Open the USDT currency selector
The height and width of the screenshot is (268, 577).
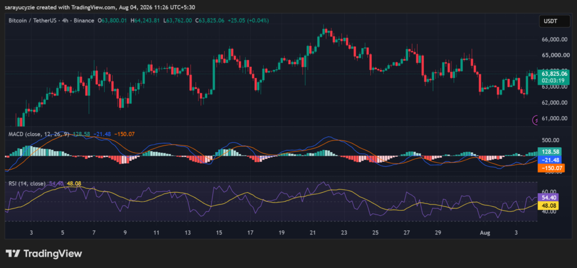[x=555, y=21]
